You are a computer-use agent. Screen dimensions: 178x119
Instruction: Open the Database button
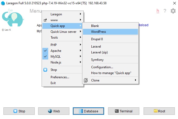click(x=88, y=111)
